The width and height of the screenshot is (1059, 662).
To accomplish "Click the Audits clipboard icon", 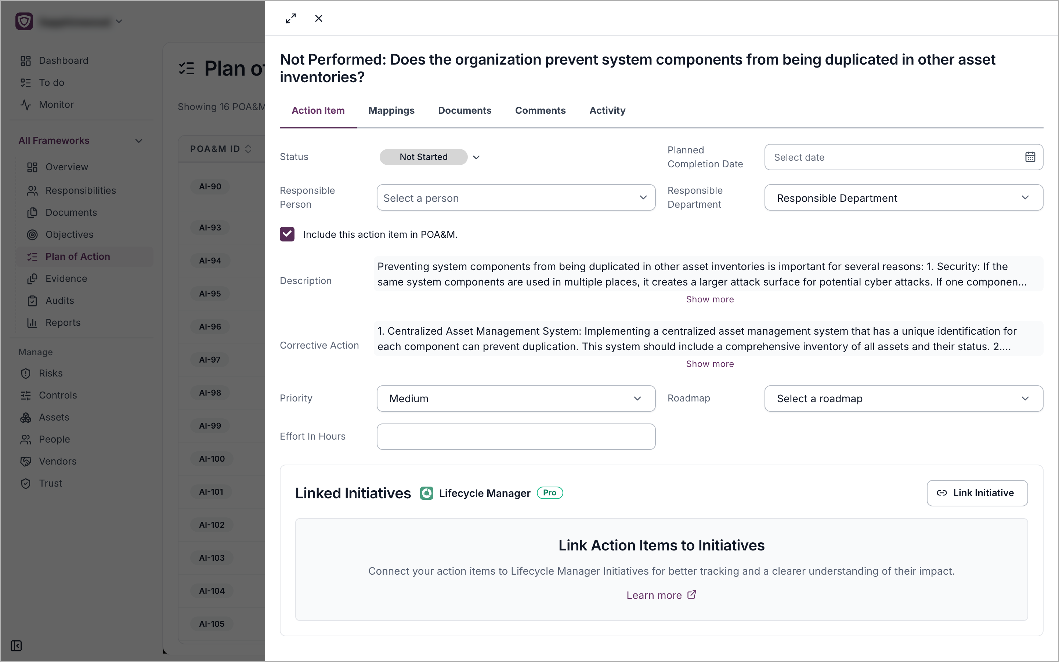I will coord(32,300).
